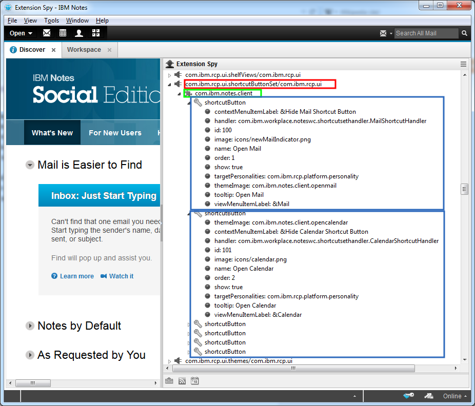
Task: Click the search magnifier icon
Action: (464, 33)
